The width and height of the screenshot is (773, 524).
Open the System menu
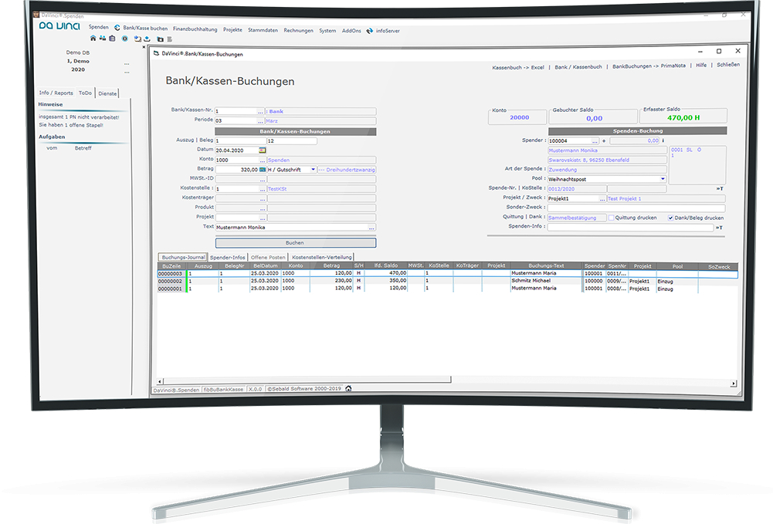pyautogui.click(x=327, y=31)
